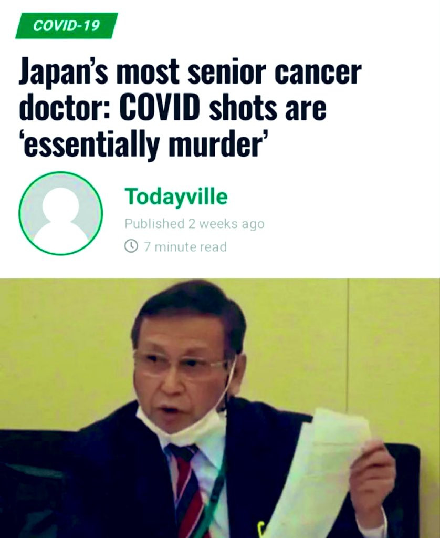Click the clock icon beside read time
This screenshot has width=440, height=538.
pyautogui.click(x=130, y=246)
